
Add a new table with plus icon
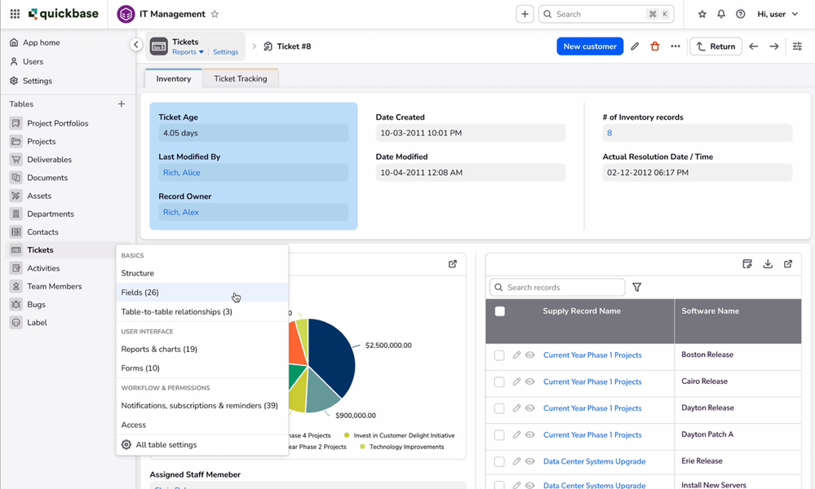pos(121,104)
